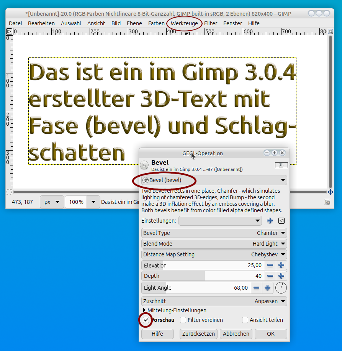Open the Datei menu
Image resolution: width=342 pixels, height=351 pixels.
click(15, 23)
